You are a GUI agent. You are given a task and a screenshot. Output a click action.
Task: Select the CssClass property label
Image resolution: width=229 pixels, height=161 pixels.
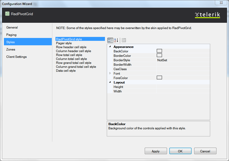pos(120,69)
